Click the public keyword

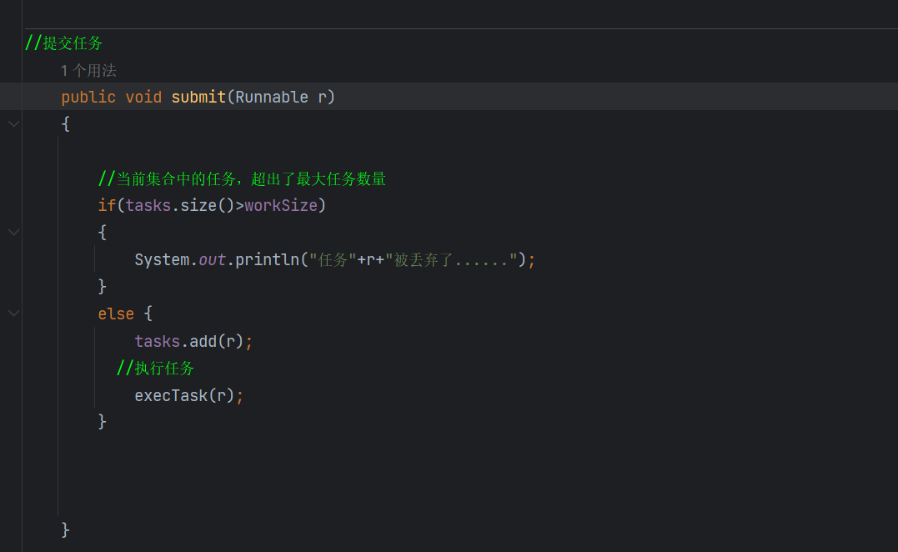click(88, 97)
